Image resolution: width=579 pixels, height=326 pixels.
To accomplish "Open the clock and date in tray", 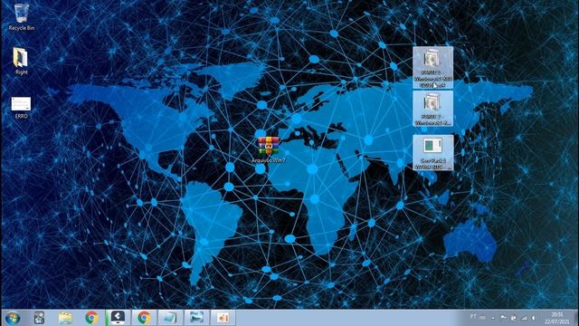I will coord(557,318).
